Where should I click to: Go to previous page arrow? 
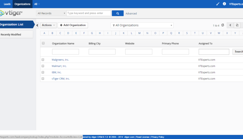[230, 25]
